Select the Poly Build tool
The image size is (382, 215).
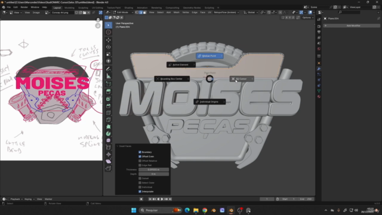pyautogui.click(x=109, y=127)
